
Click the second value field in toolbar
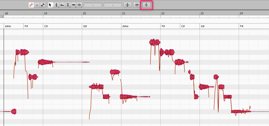[113, 5]
